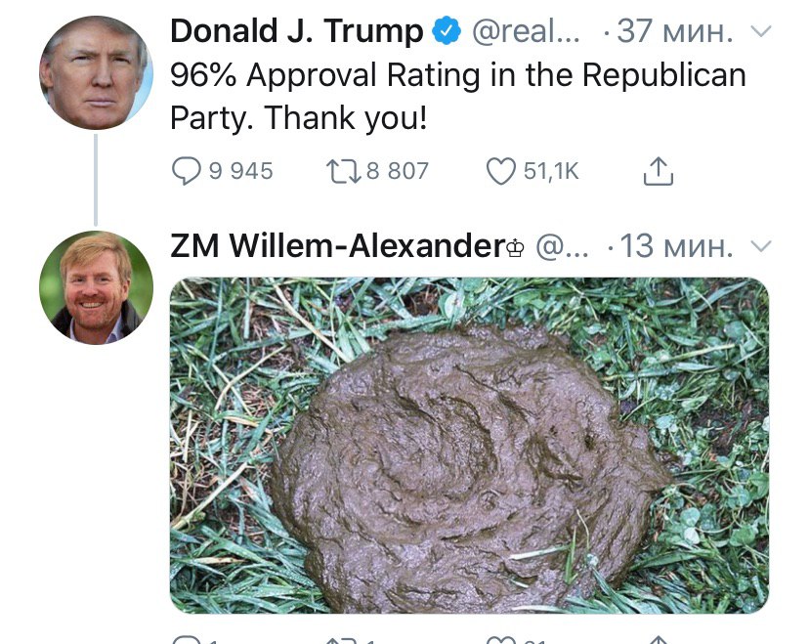Open the attached image in the reply
Image resolution: width=809 pixels, height=644 pixels.
pos(469,445)
